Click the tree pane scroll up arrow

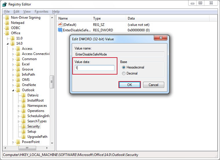(52, 18)
